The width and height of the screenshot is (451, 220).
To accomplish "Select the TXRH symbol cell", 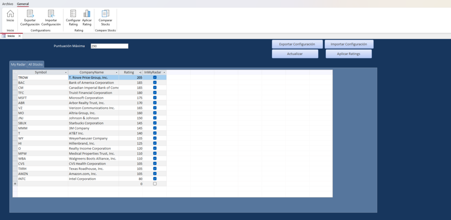I will tap(43, 168).
